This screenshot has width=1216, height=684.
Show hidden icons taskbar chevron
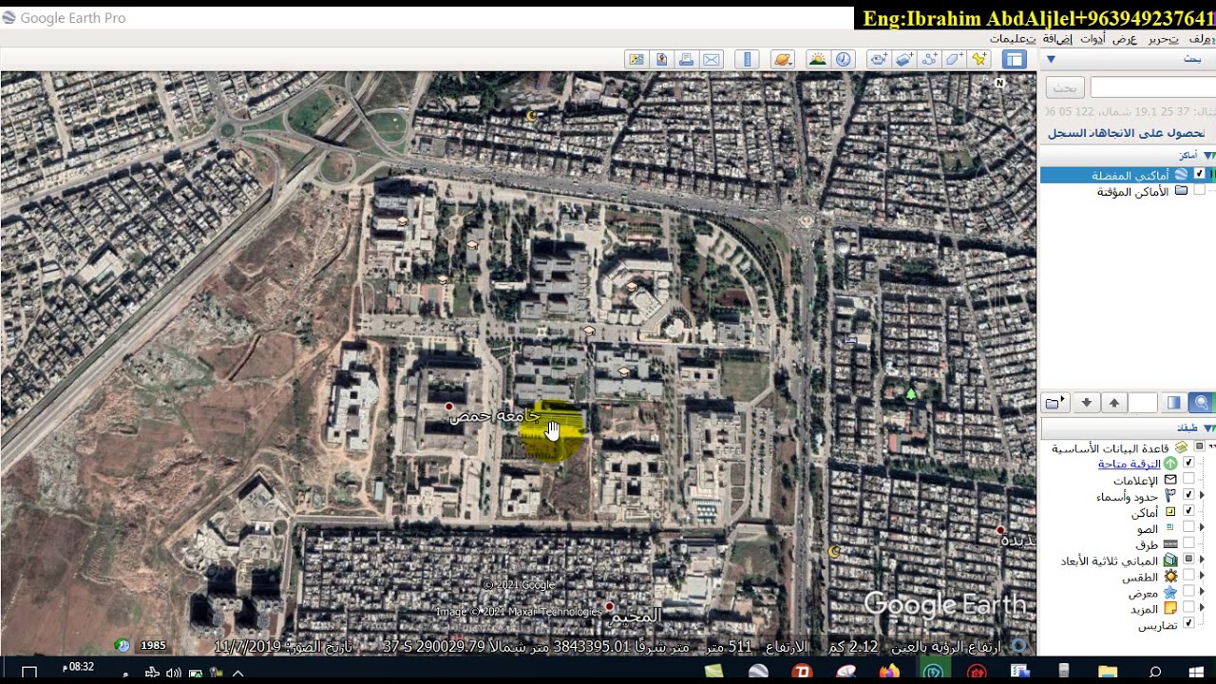[238, 673]
